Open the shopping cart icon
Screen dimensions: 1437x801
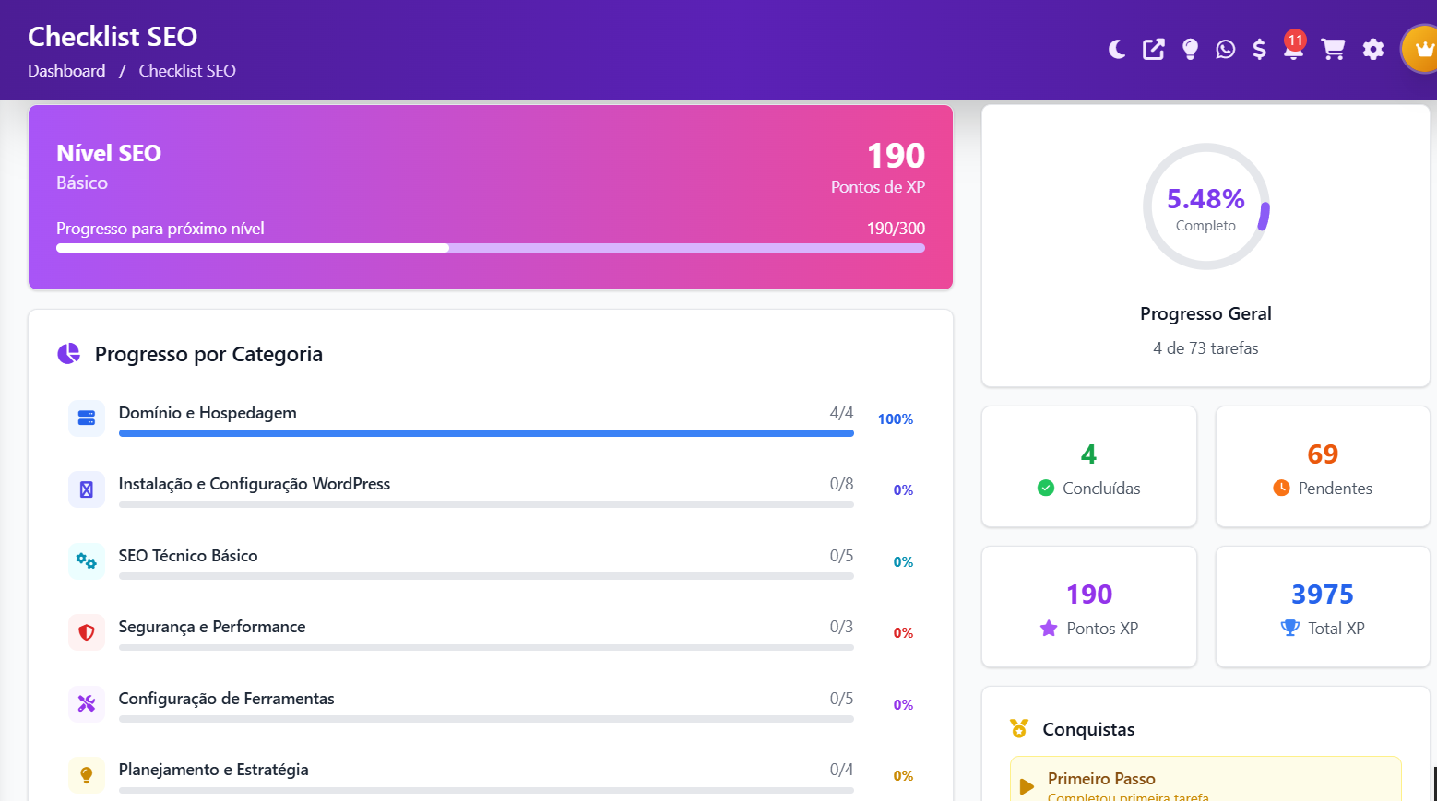(1333, 49)
